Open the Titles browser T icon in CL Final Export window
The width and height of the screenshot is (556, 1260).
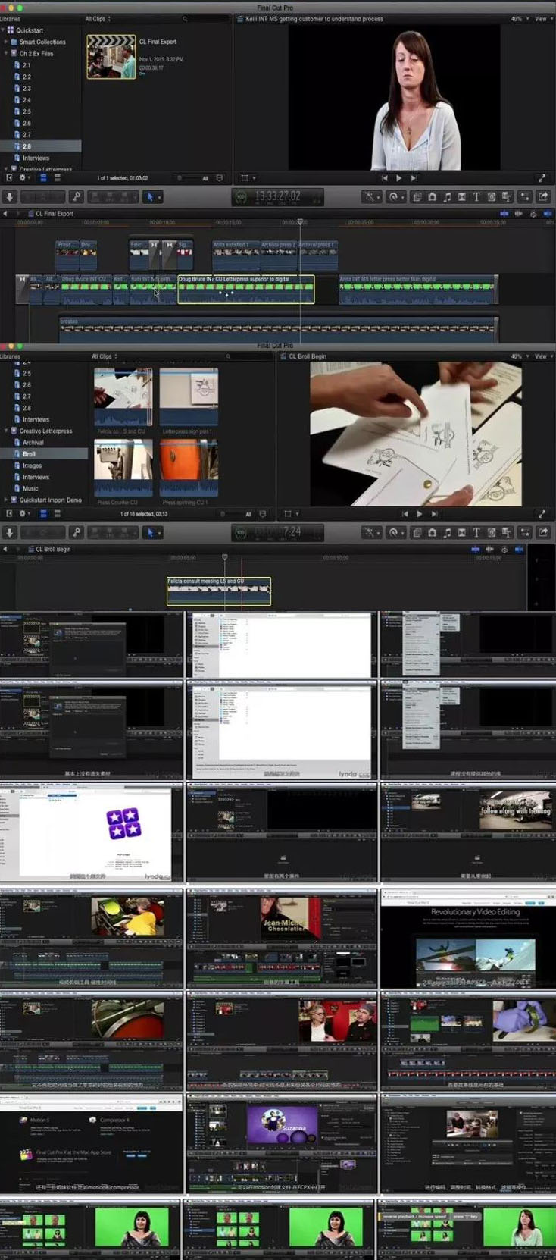coord(476,196)
